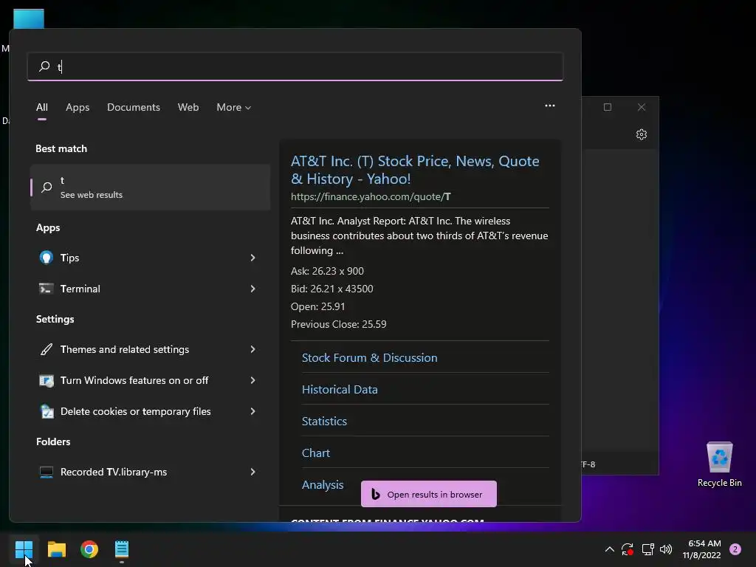Click the blue desktop icon at top-left
Viewport: 756px width, 567px height.
(29, 18)
